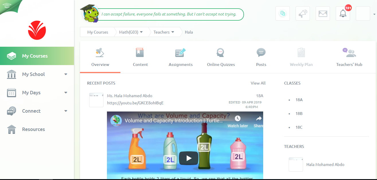Click the video channel logo icon
The image size is (377, 180).
(x=116, y=120)
